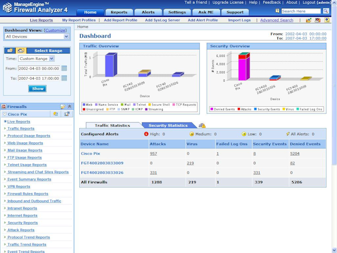Click the edit icon in Firewalls header
Image resolution: width=337 pixels, height=253 pixels.
coord(62,106)
